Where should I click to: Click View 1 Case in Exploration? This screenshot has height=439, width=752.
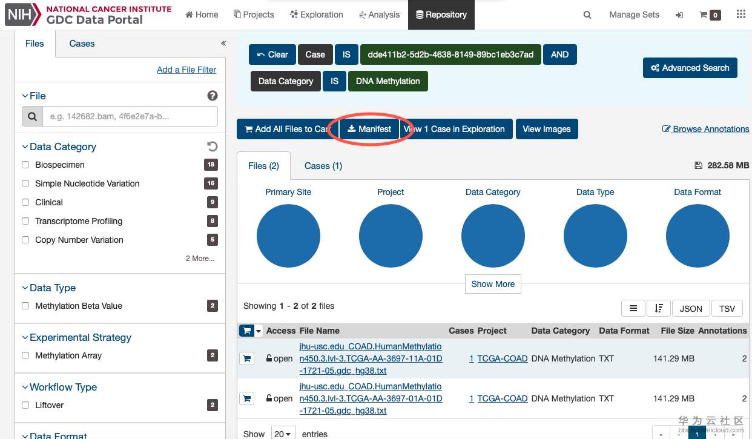coord(457,129)
